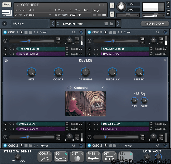Open OSC 2 preset folder icon
The width and height of the screenshot is (171, 164).
pos(30,145)
